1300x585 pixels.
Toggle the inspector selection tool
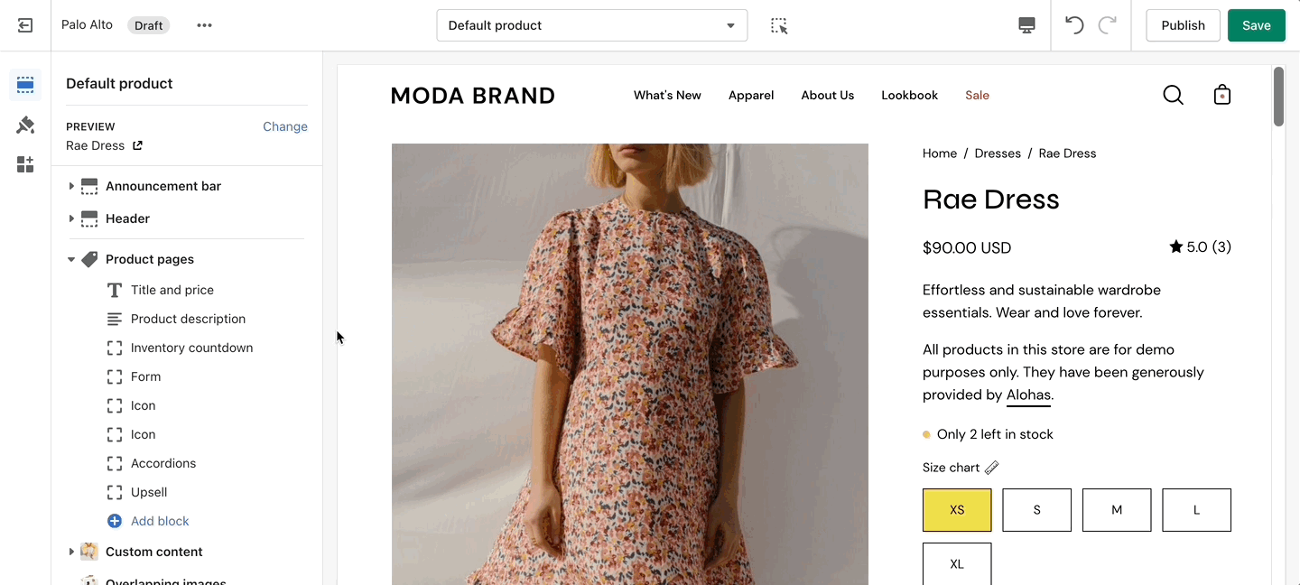tap(779, 25)
